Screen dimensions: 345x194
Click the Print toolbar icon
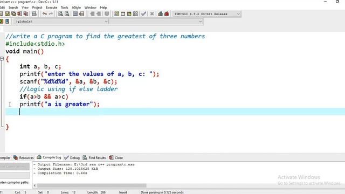[34, 14]
